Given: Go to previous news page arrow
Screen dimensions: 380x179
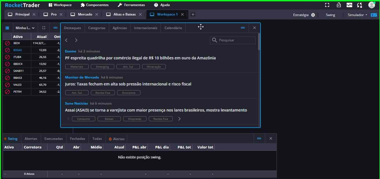Looking at the screenshot, I should (66, 40).
